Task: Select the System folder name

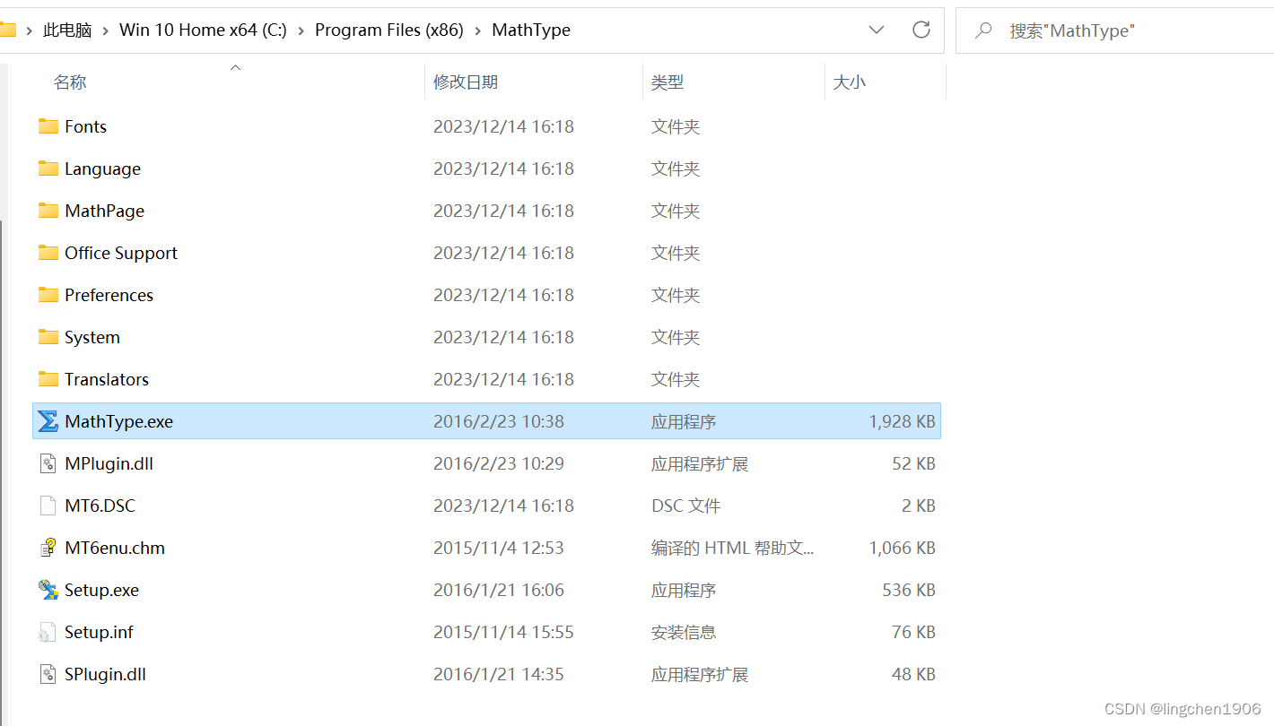Action: pos(92,337)
